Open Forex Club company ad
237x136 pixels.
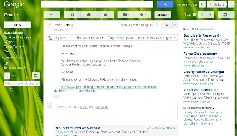[200, 54]
